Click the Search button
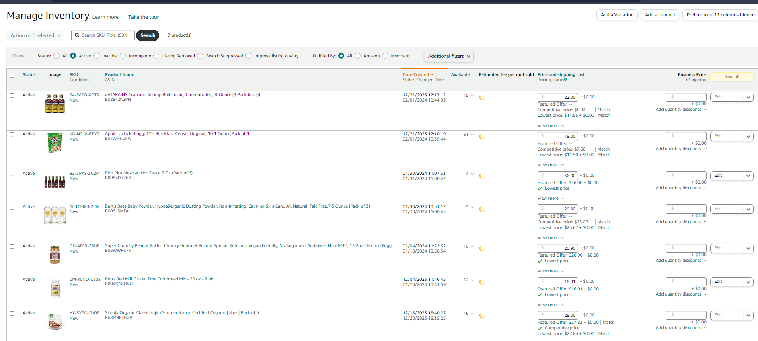This screenshot has width=758, height=341. [x=148, y=35]
